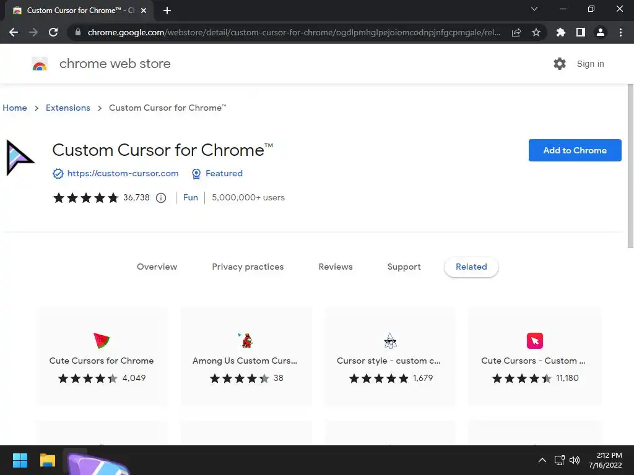Screen dimensions: 634x475
Task: Click the Featured badge icon
Action: click(196, 174)
